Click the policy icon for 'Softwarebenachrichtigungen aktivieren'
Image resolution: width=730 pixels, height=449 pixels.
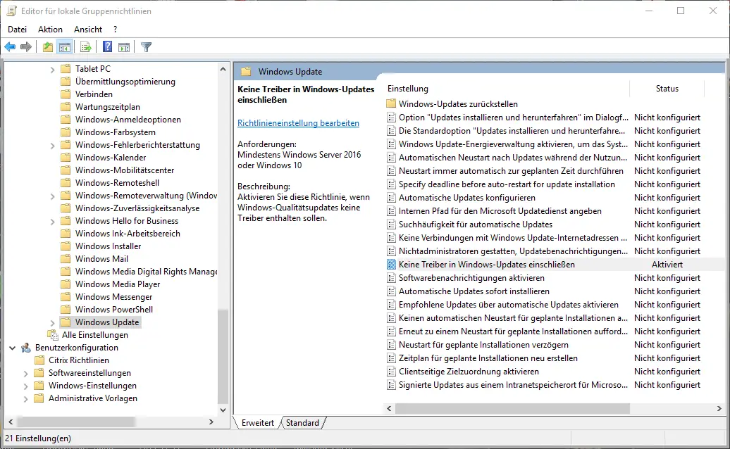click(x=392, y=278)
